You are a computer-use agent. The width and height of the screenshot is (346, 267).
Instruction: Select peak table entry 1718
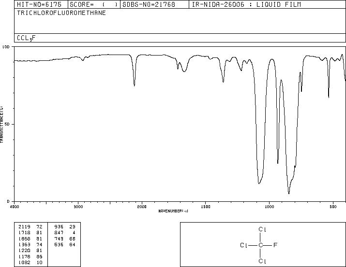(x=24, y=233)
